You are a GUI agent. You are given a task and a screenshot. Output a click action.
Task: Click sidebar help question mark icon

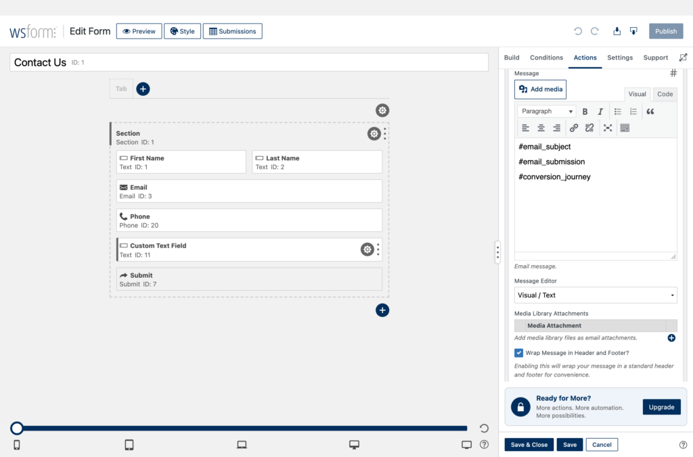pos(683,445)
